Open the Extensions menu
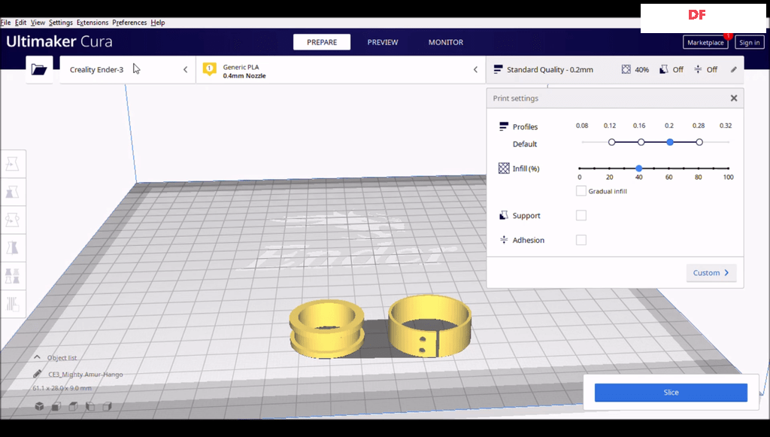The width and height of the screenshot is (770, 437). pyautogui.click(x=92, y=23)
